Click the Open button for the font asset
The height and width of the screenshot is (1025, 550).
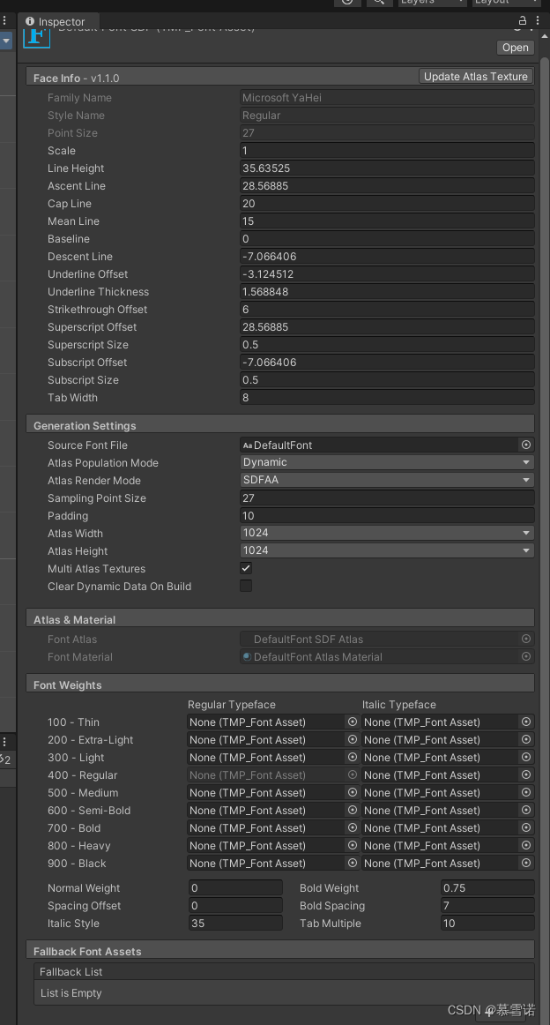coord(515,47)
